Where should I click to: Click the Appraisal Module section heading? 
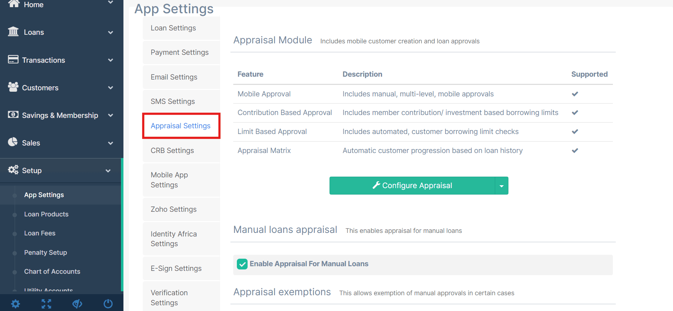pos(273,40)
